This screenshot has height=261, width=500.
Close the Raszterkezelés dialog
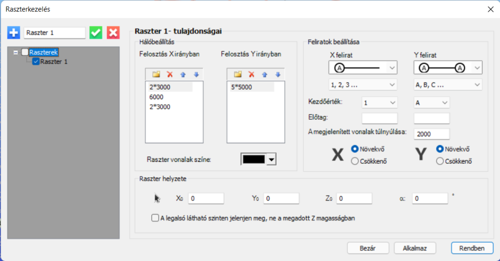[491, 9]
